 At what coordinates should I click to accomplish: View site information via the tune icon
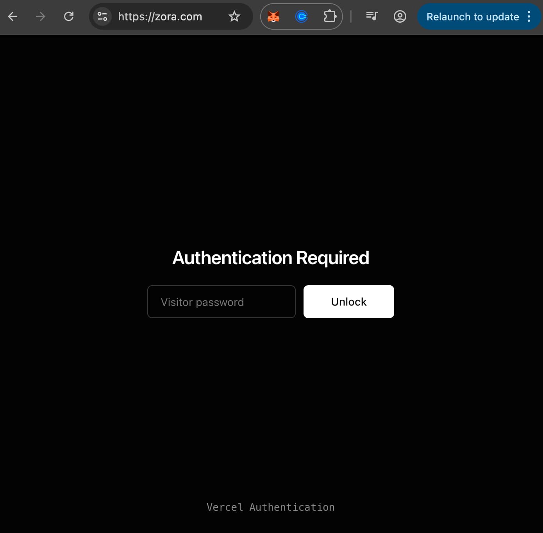102,16
